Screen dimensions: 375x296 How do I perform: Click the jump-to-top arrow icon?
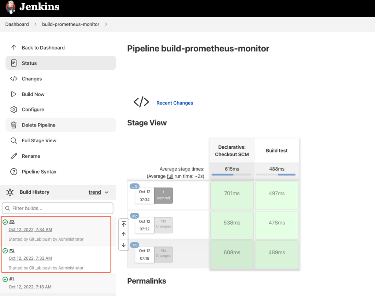coord(124,224)
